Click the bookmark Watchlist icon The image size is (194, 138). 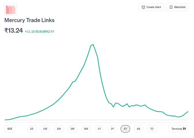[171, 7]
